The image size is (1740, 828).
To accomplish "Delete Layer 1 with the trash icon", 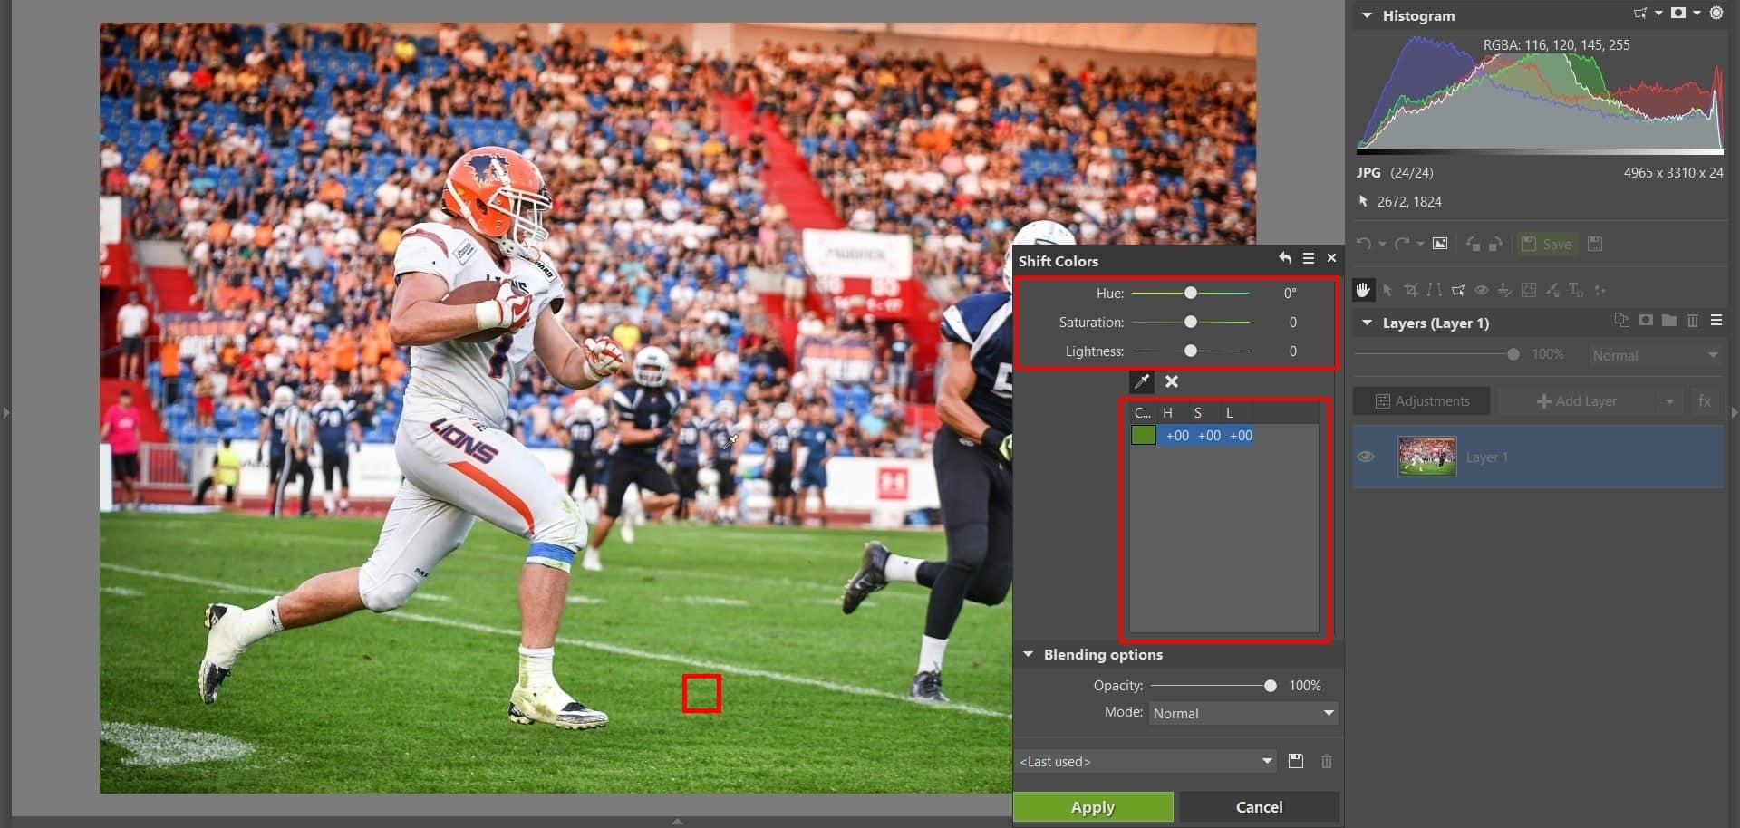I will 1693,321.
